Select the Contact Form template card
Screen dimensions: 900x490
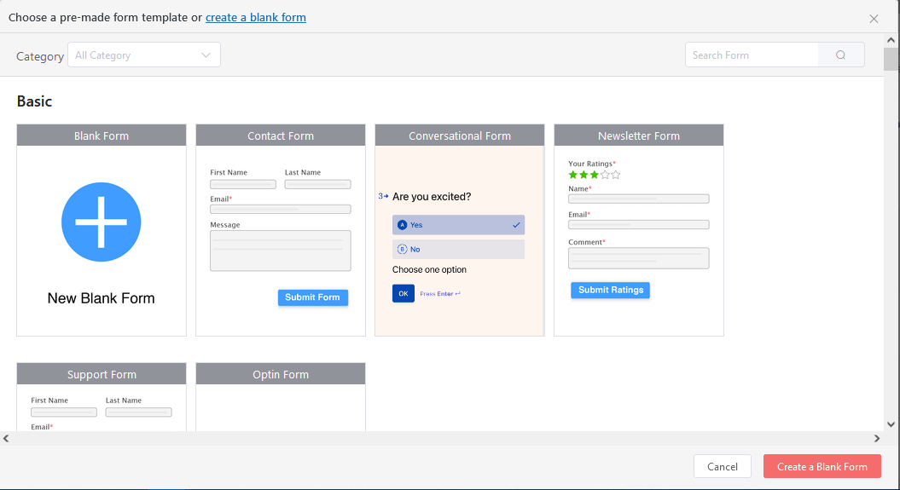pyautogui.click(x=281, y=230)
